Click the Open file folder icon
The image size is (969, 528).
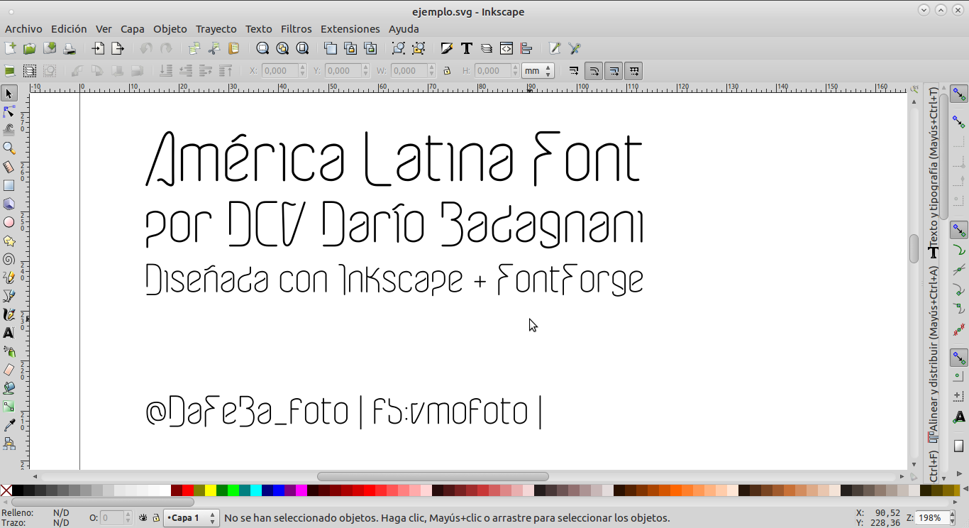click(29, 48)
